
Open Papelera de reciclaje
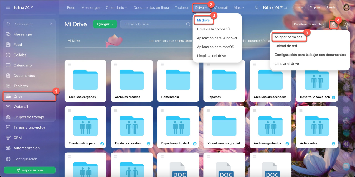(309, 24)
